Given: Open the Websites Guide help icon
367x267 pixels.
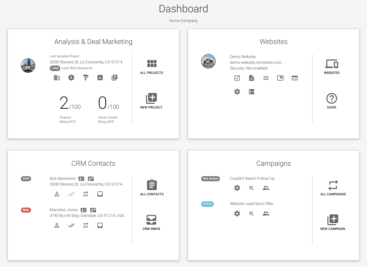Looking at the screenshot, I should (x=332, y=98).
